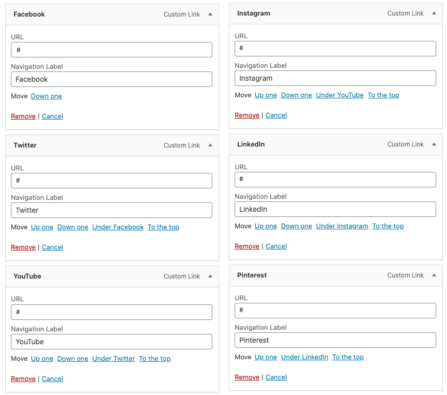
Task: Click the Facebook URL field
Action: pos(112,50)
